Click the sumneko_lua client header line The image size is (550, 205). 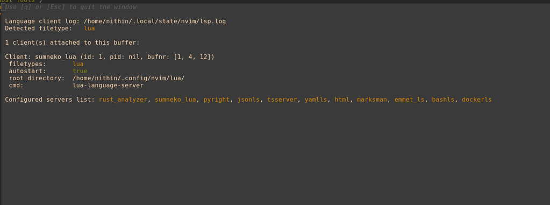click(110, 57)
